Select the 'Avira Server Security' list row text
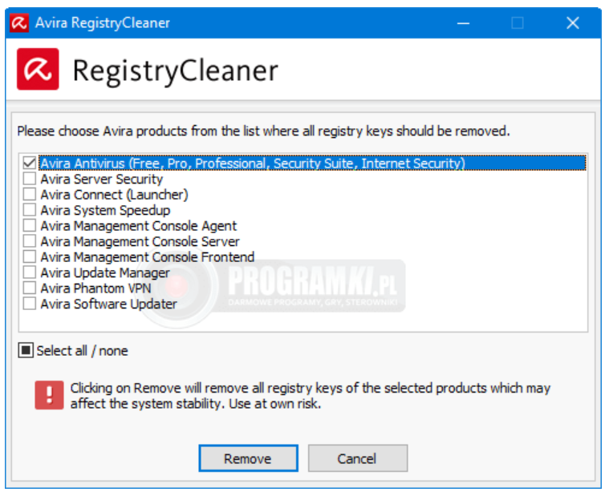The width and height of the screenshot is (609, 496). coord(102,179)
